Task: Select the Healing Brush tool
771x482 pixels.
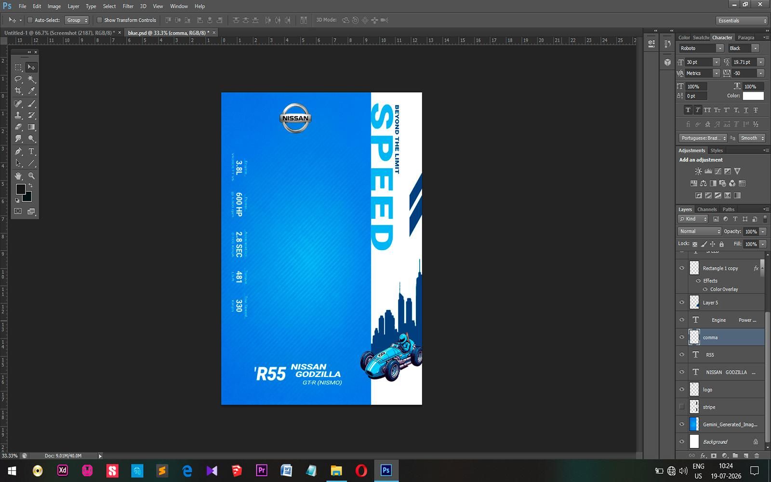Action: [18, 104]
